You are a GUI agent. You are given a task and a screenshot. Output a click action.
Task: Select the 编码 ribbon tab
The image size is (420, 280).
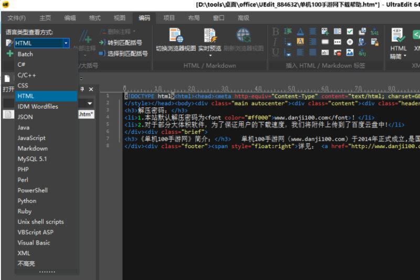[144, 18]
